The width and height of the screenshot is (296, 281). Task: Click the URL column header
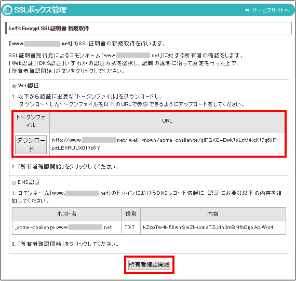click(x=167, y=121)
